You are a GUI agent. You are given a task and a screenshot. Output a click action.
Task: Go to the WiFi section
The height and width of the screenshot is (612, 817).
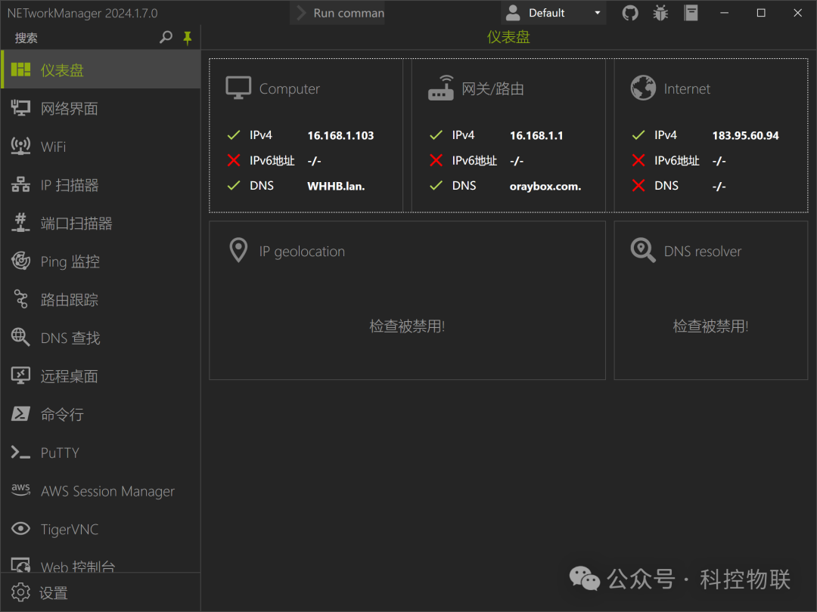click(101, 147)
